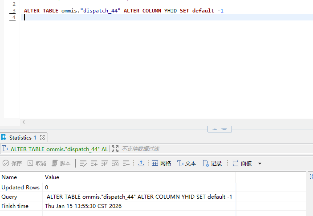Click the export data upload icon
The image size is (313, 216).
point(141,164)
